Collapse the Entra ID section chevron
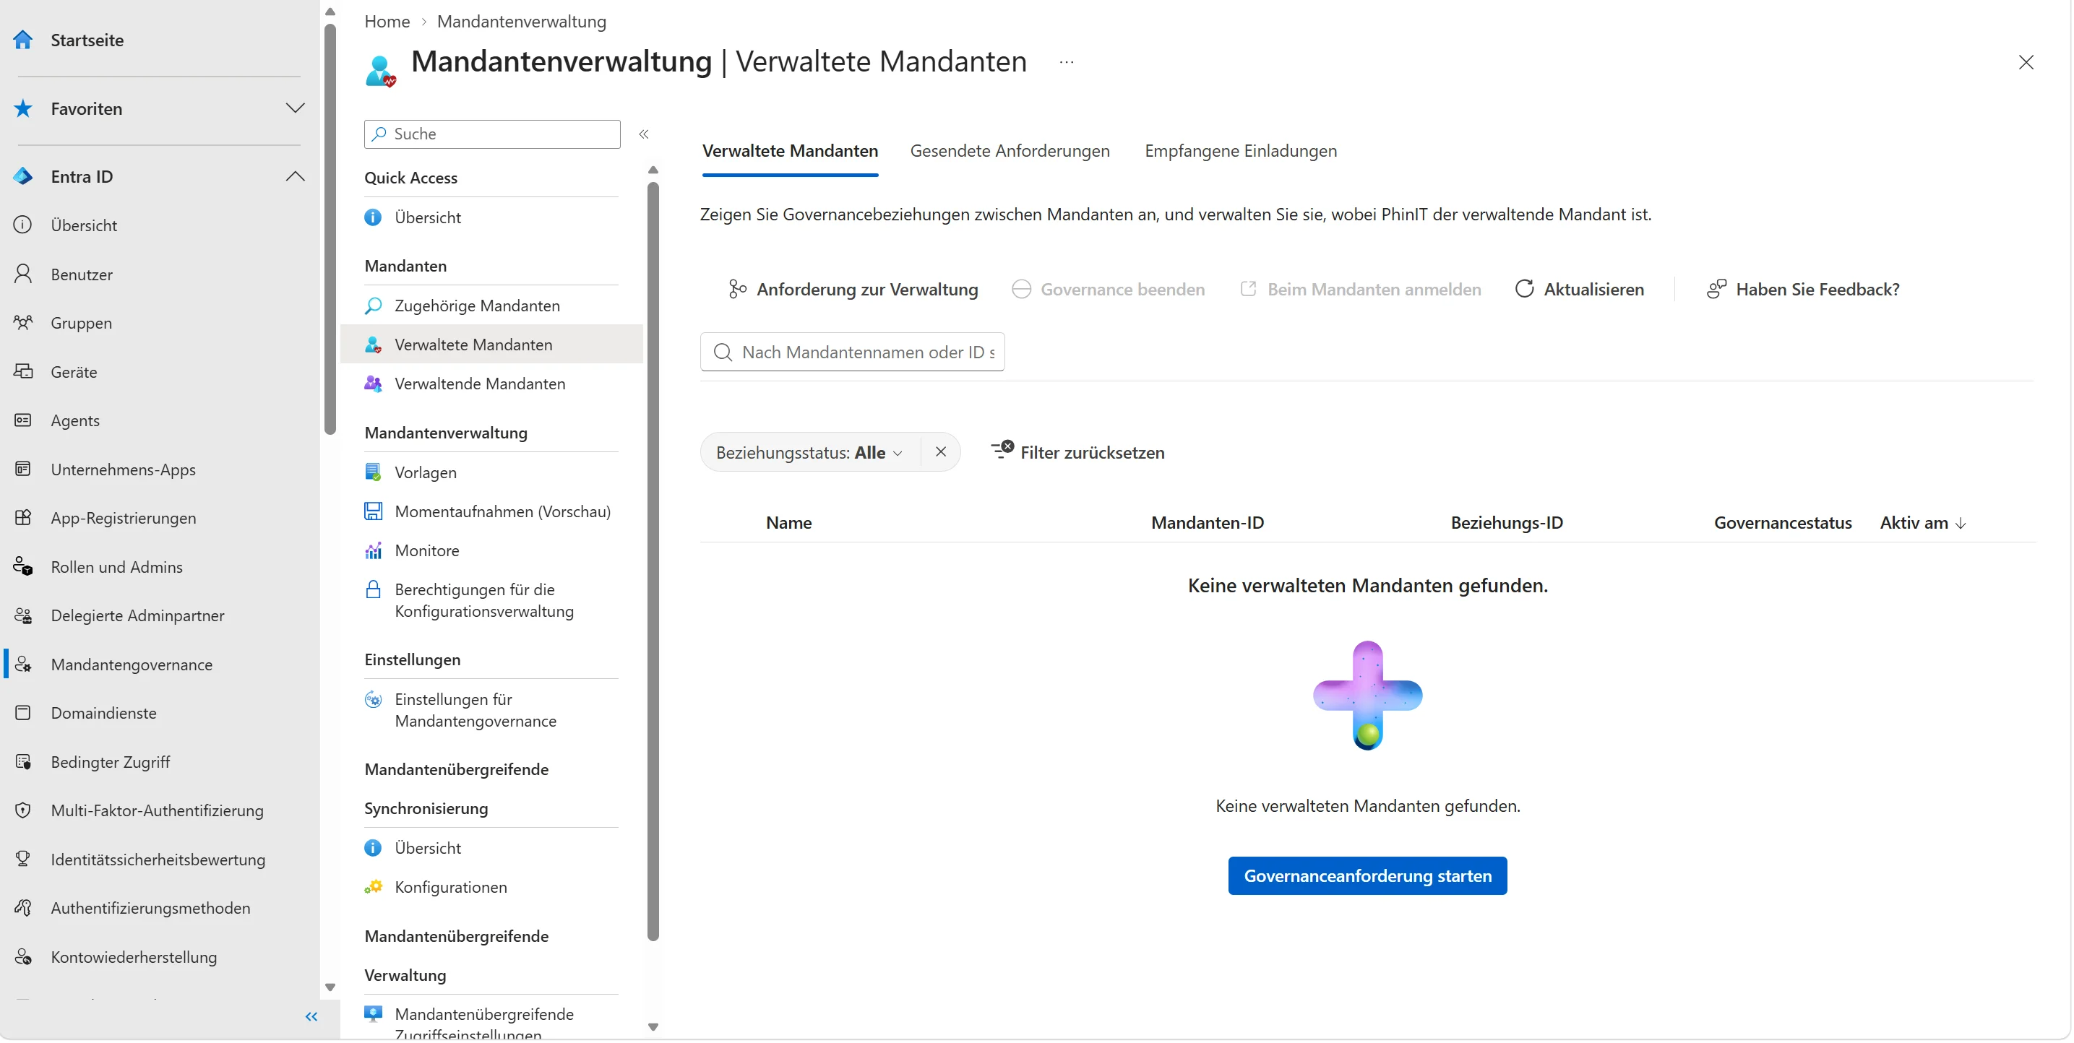The width and height of the screenshot is (2074, 1043). click(x=296, y=176)
